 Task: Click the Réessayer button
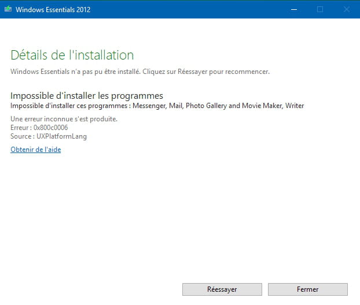pos(222,289)
